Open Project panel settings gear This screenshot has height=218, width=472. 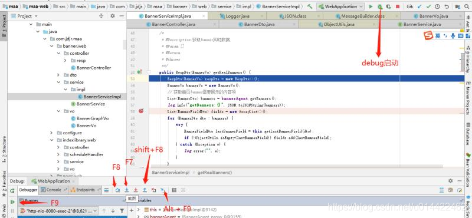[113, 16]
